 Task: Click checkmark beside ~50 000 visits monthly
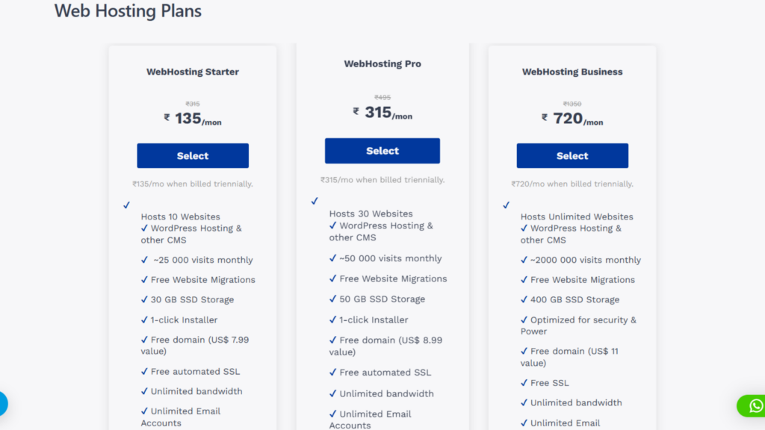click(x=333, y=258)
